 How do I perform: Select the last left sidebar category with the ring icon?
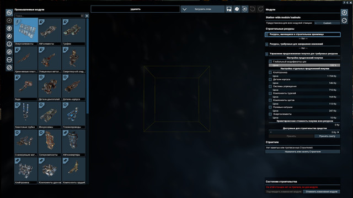click(9, 68)
